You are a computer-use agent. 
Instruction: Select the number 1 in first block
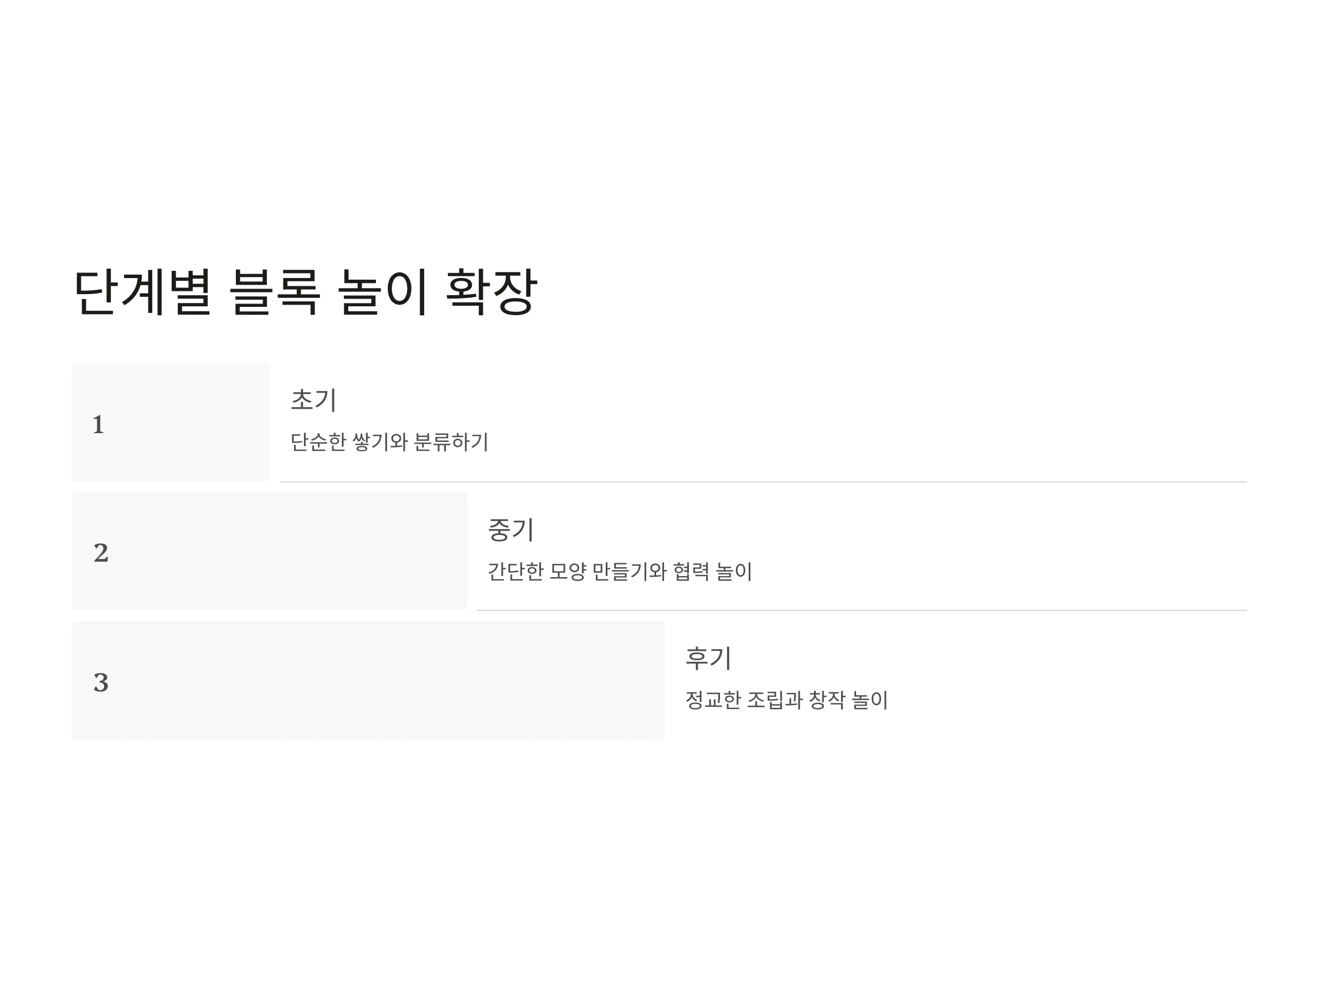99,425
